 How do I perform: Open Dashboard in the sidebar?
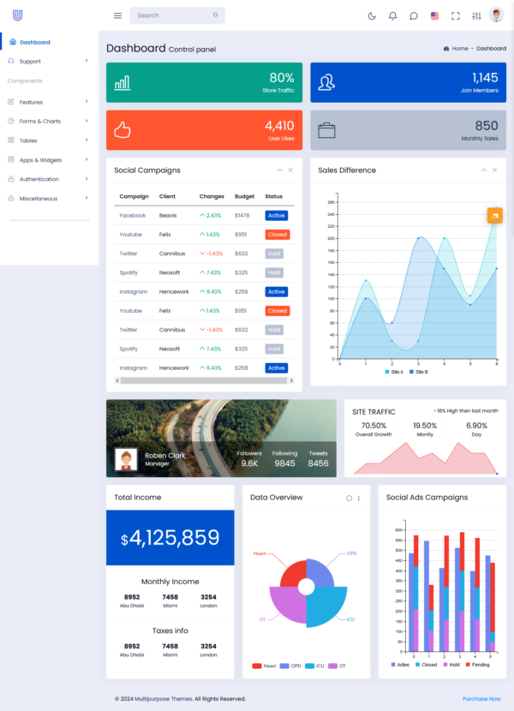(x=49, y=42)
